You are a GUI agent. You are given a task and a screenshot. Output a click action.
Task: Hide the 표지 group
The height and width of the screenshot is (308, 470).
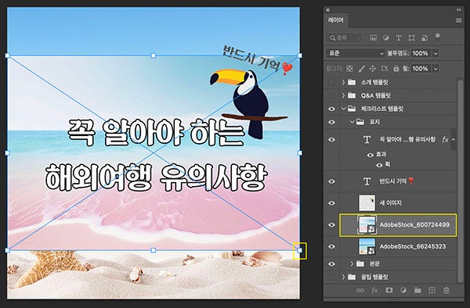tap(331, 122)
